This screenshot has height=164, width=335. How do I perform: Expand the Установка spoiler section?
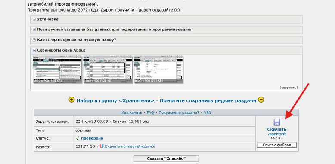(167, 19)
